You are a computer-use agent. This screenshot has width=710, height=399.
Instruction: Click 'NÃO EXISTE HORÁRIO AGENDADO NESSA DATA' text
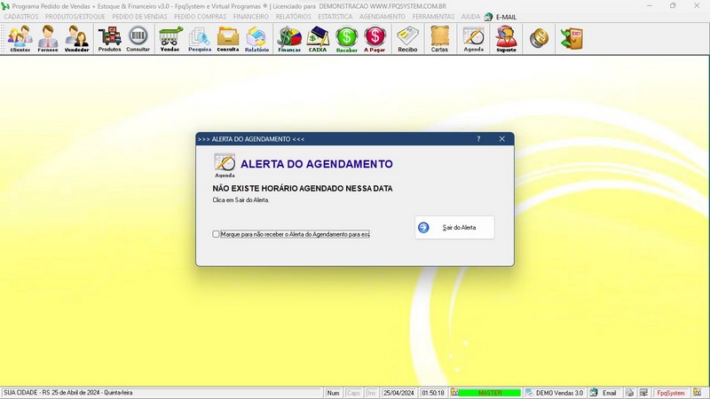pyautogui.click(x=303, y=188)
